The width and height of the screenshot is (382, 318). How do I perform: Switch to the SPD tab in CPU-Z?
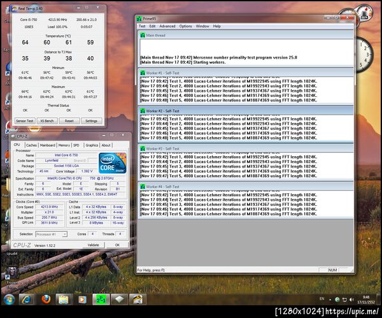(76, 145)
